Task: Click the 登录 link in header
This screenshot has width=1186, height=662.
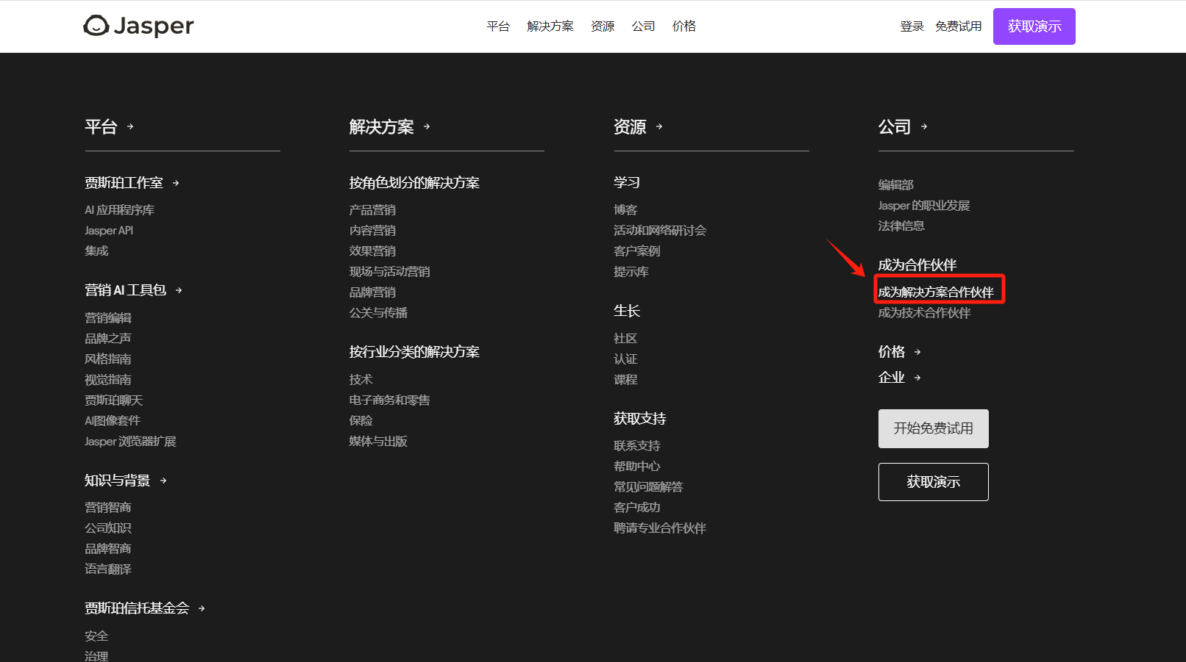Action: (912, 26)
